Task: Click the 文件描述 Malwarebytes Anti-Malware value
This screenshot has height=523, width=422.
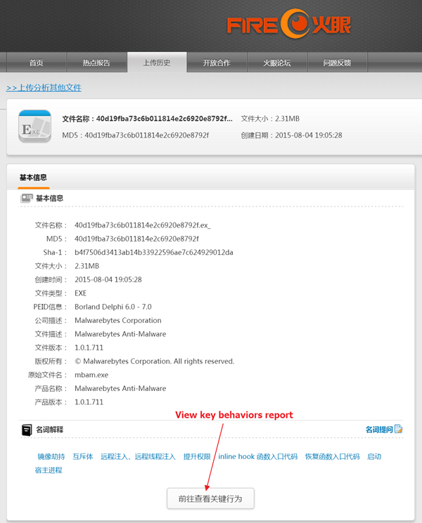Action: pyautogui.click(x=120, y=334)
